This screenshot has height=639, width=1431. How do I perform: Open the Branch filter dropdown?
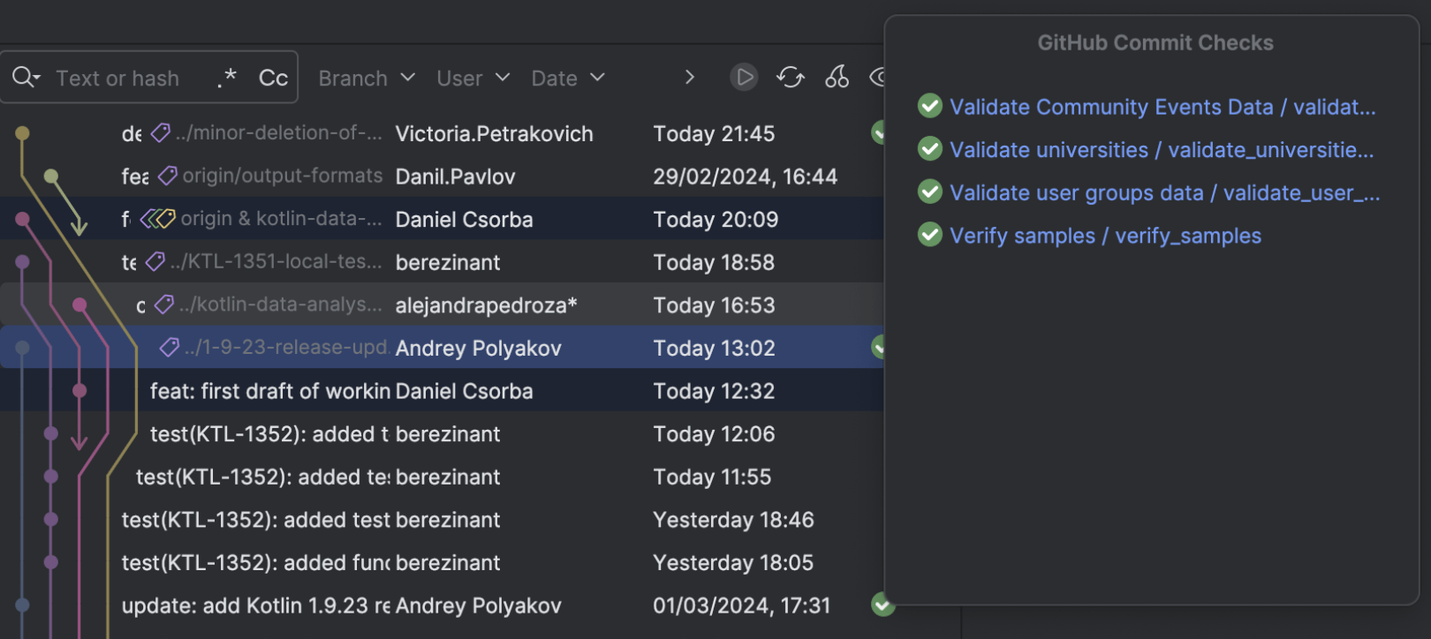(x=367, y=78)
